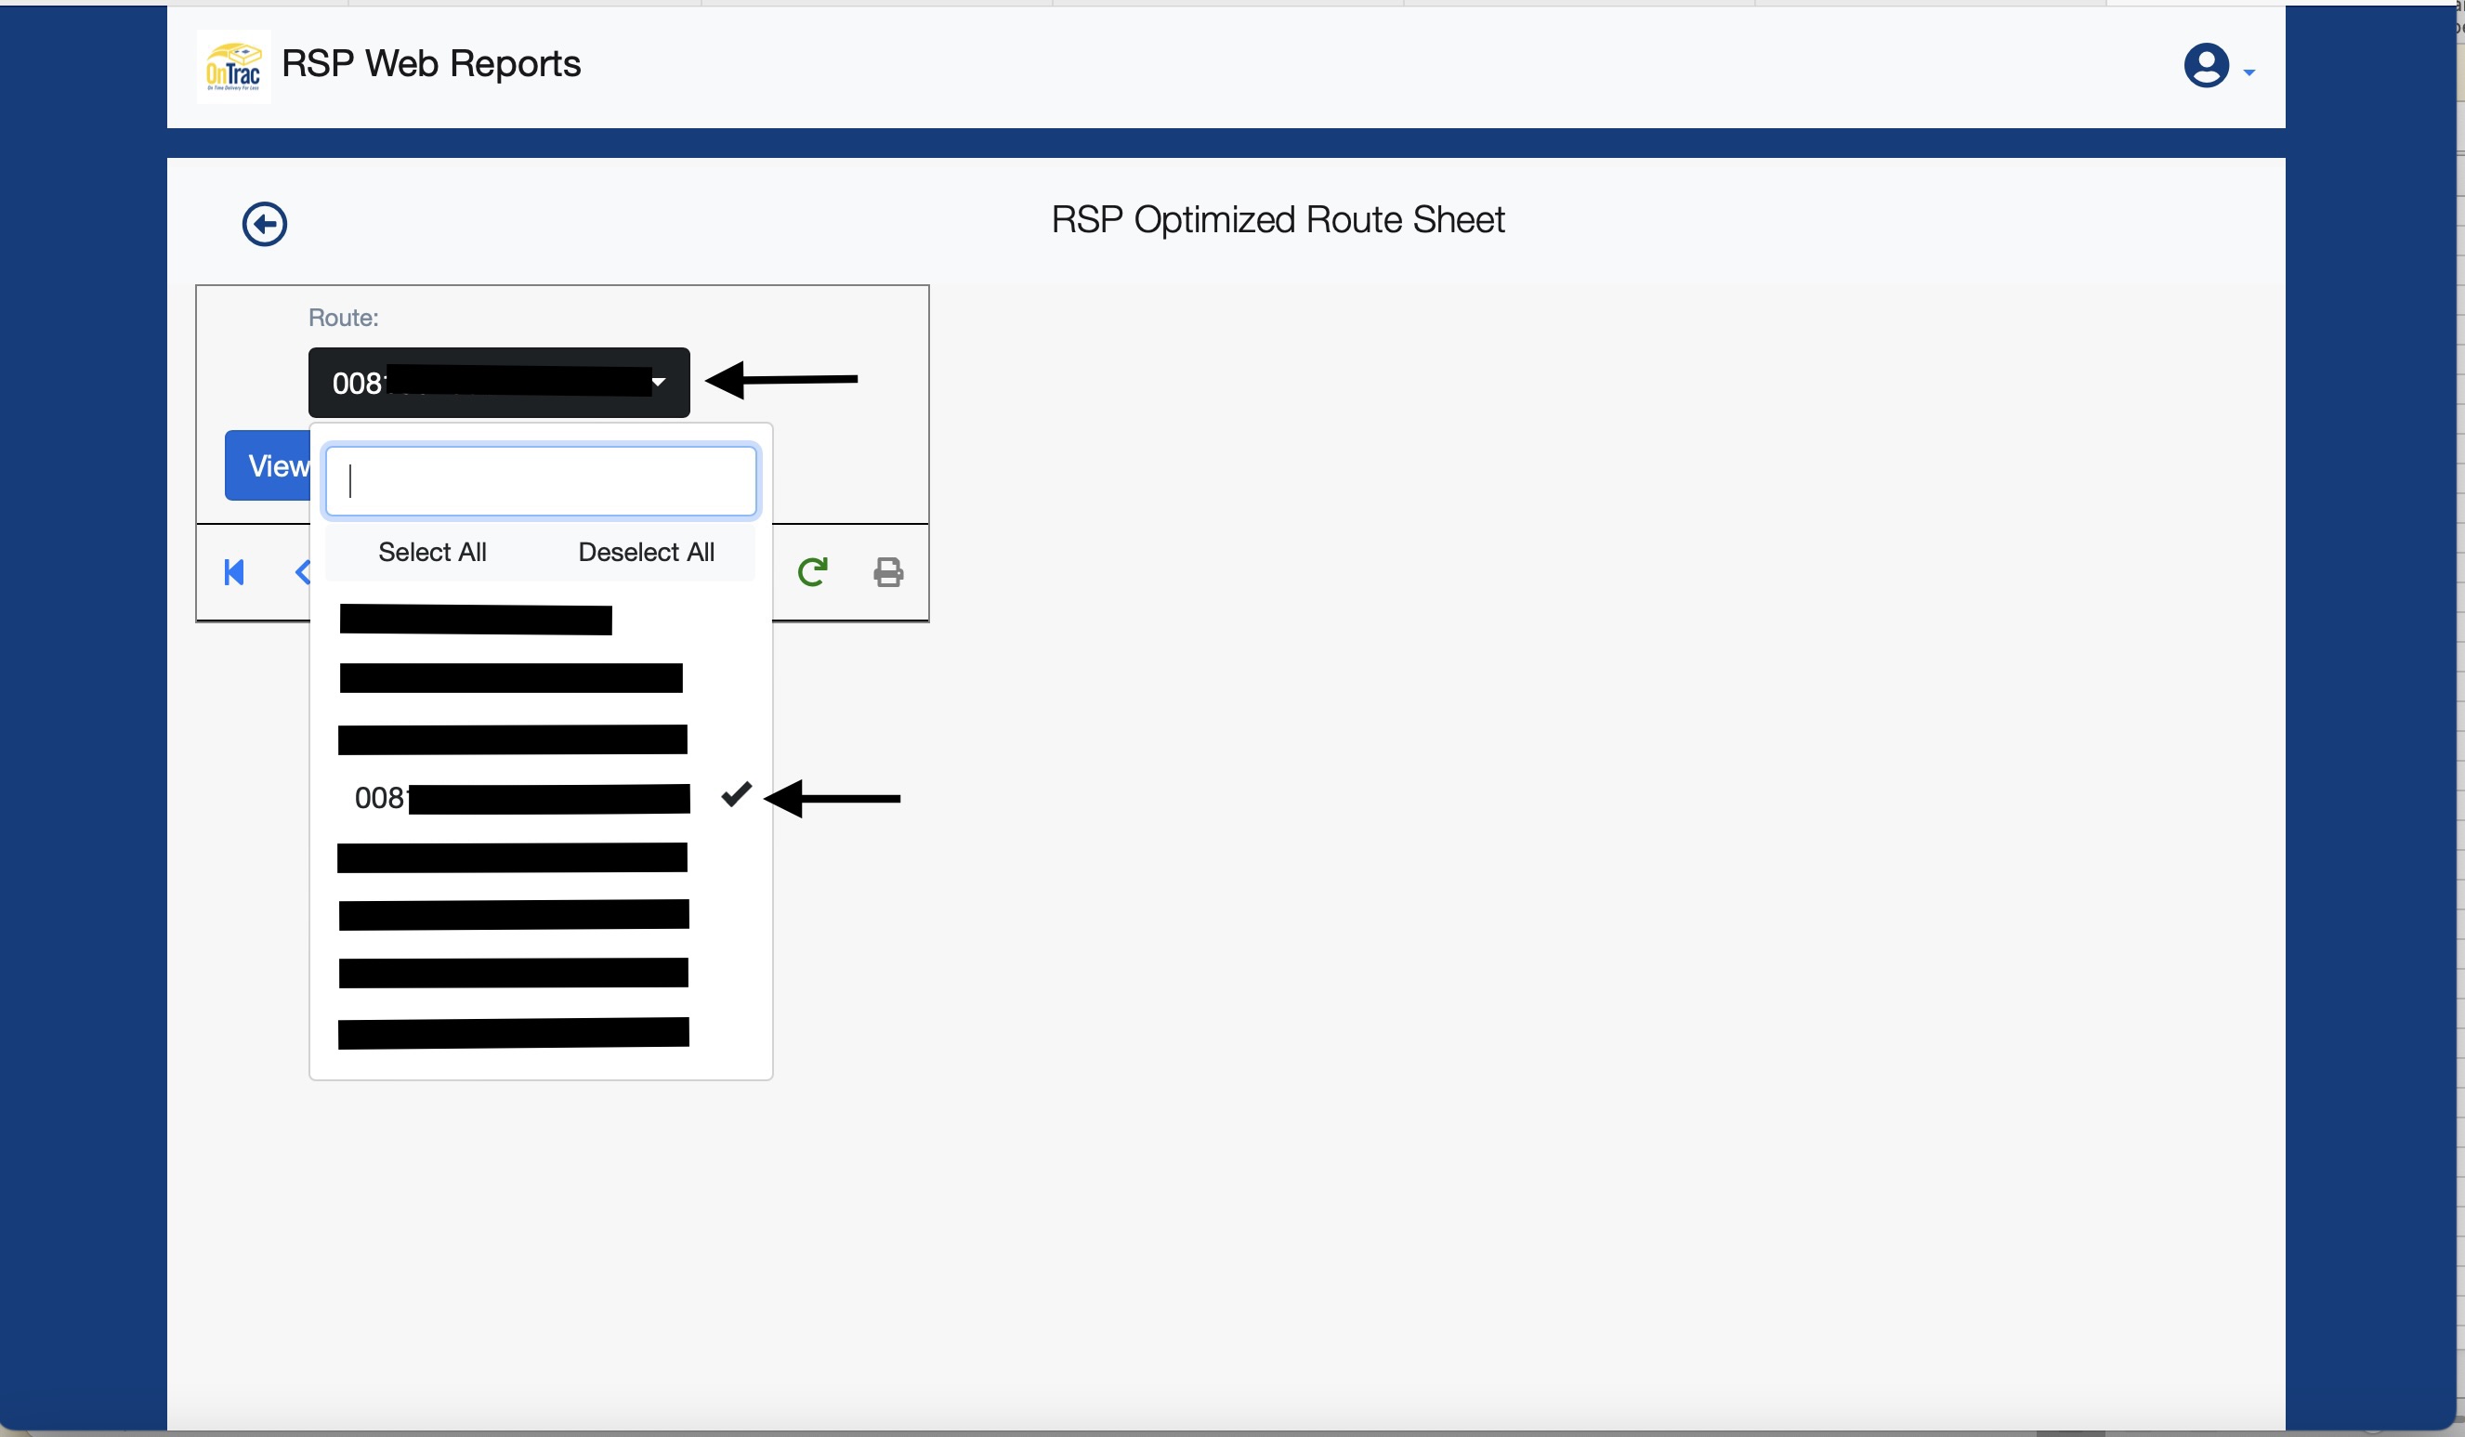The height and width of the screenshot is (1437, 2465).
Task: Select the first route option in list
Action: pyautogui.click(x=477, y=621)
